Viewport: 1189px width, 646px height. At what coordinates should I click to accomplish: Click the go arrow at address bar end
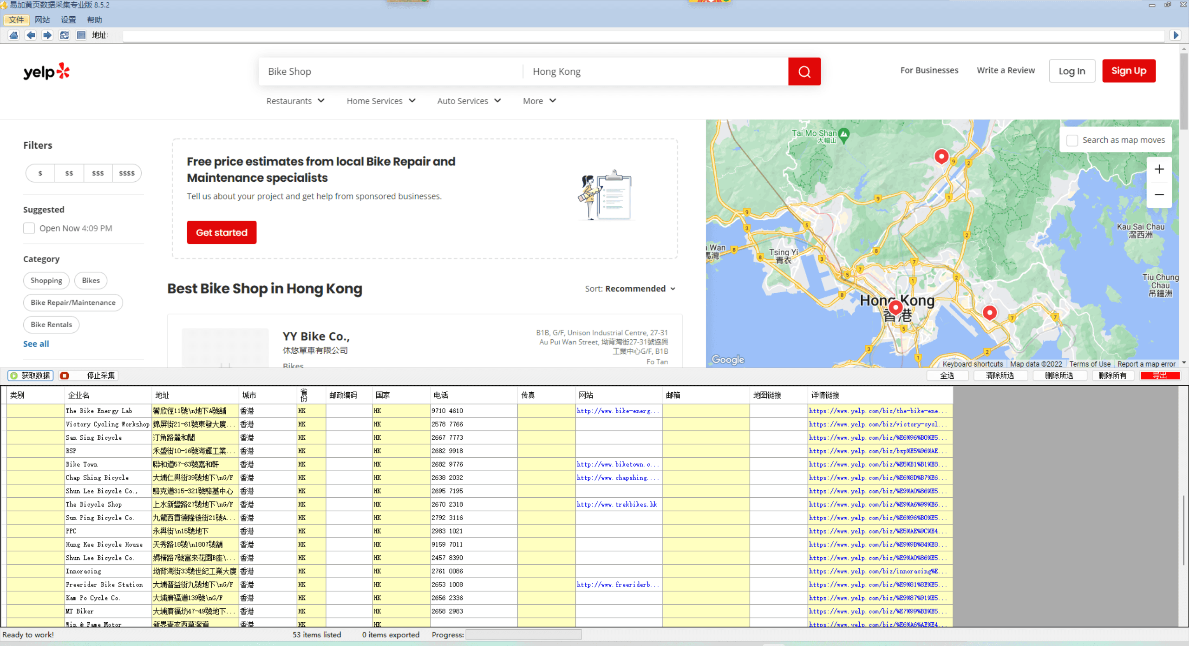point(1176,35)
